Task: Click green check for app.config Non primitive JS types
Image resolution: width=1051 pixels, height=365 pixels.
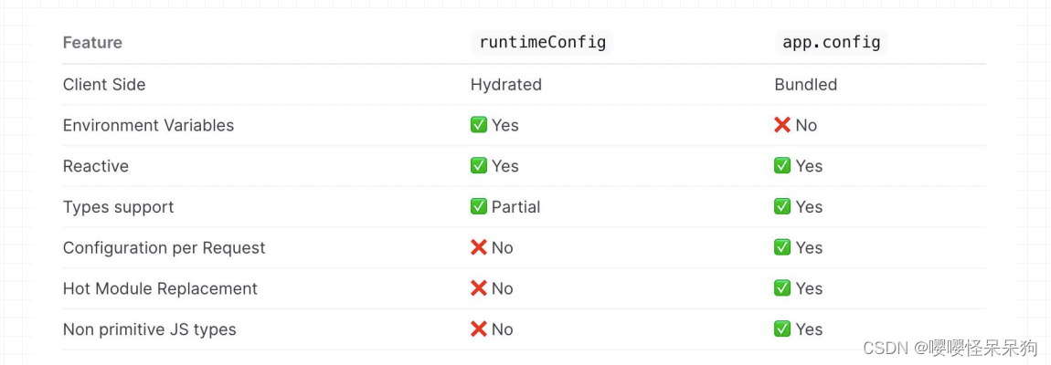Action: (x=782, y=329)
